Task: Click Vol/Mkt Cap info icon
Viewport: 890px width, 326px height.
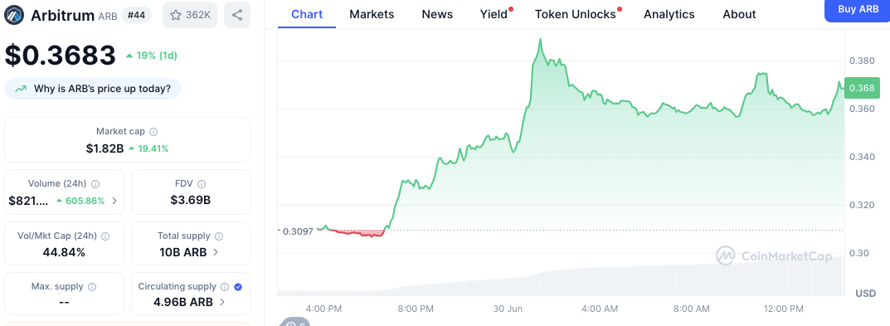Action: [x=105, y=236]
